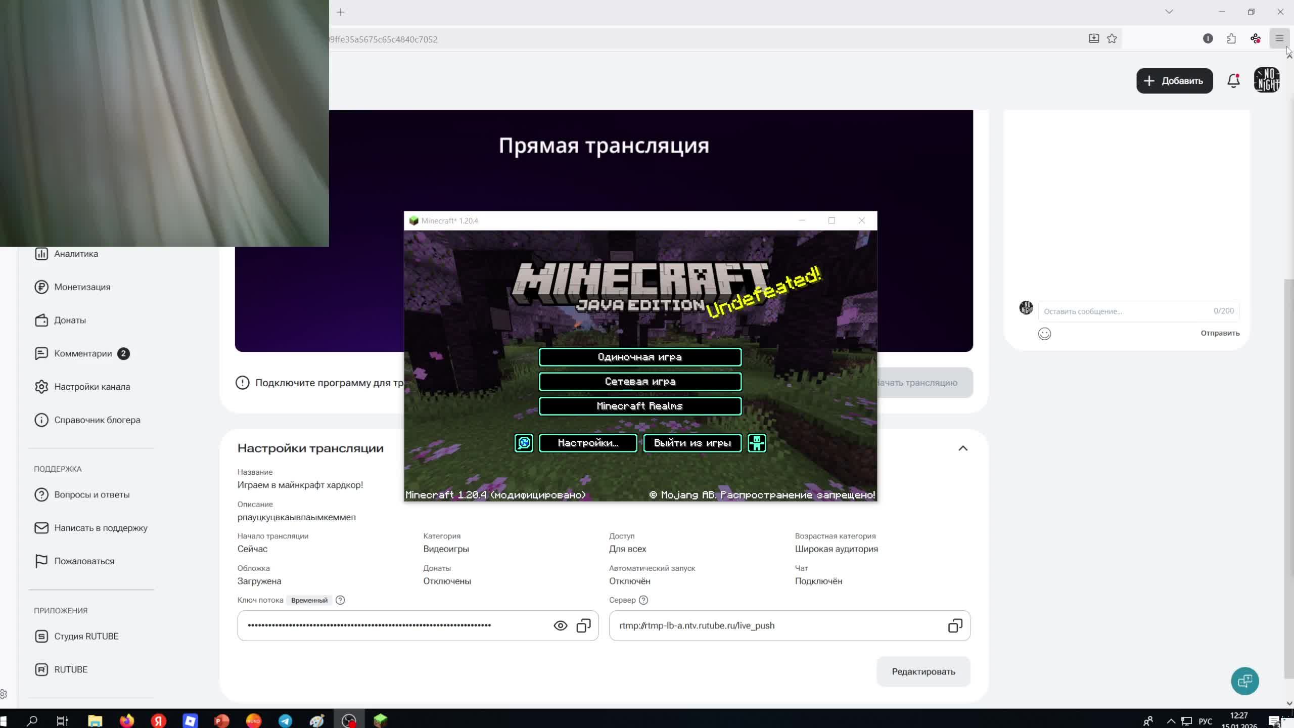Reveal the stream key with eye icon
Viewport: 1294px width, 728px height.
tap(560, 625)
